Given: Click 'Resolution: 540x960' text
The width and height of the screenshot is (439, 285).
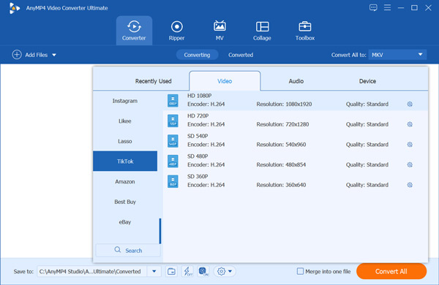Looking at the screenshot, I should [x=281, y=144].
